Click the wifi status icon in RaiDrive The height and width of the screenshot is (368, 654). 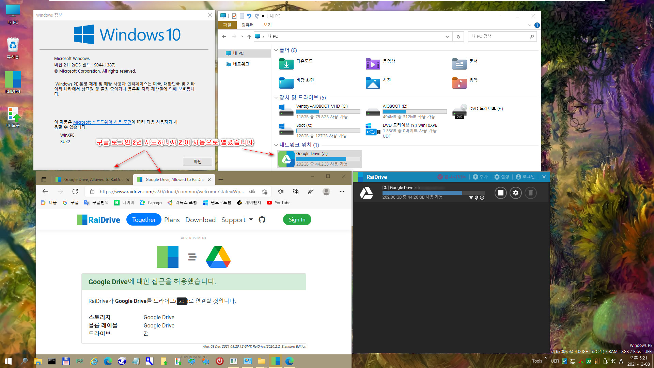pos(471,198)
